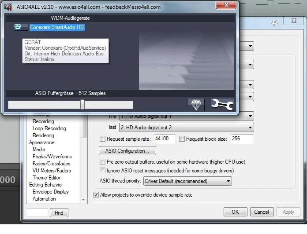Image resolution: width=307 pixels, height=234 pixels.
Task: Select Envelope Display in the preferences tree
Action: [51, 192]
